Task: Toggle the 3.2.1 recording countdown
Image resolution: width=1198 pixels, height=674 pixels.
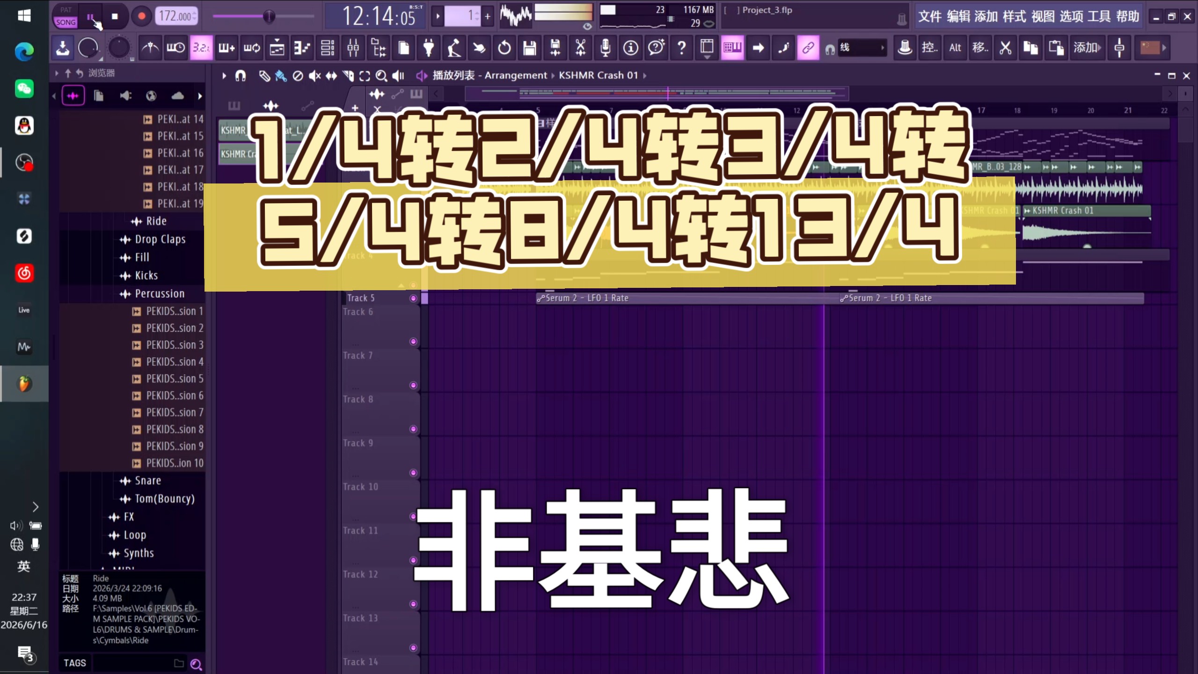Action: click(201, 47)
